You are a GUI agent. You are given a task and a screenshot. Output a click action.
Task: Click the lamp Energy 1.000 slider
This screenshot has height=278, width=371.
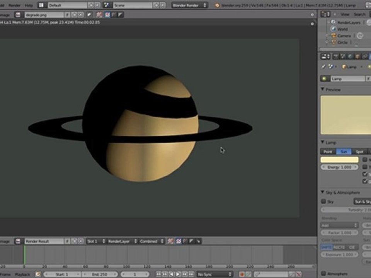coord(339,167)
